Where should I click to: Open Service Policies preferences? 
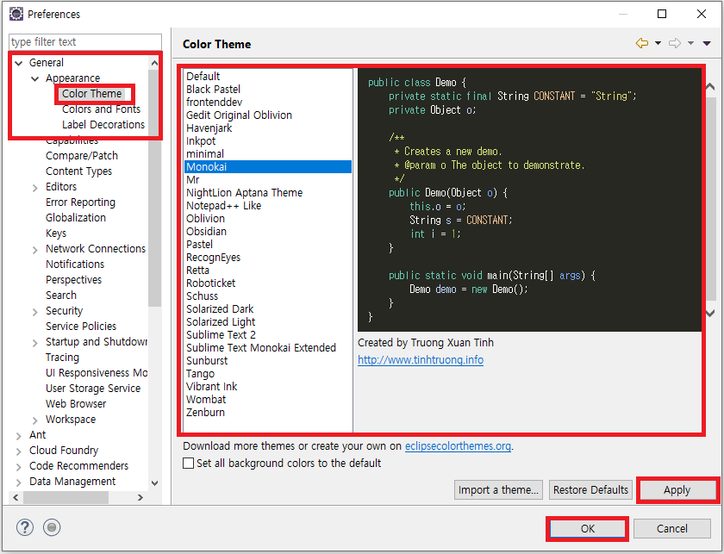click(81, 327)
